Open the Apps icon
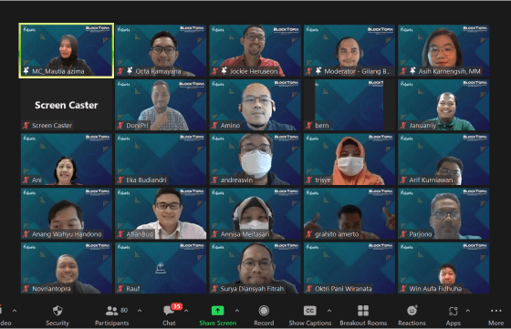511x329 pixels. pos(453,311)
